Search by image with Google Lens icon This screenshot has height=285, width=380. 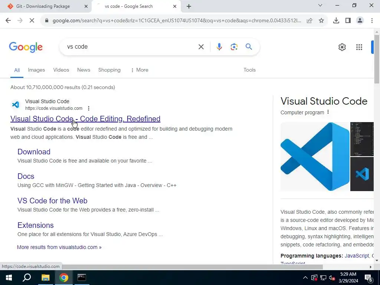234,47
